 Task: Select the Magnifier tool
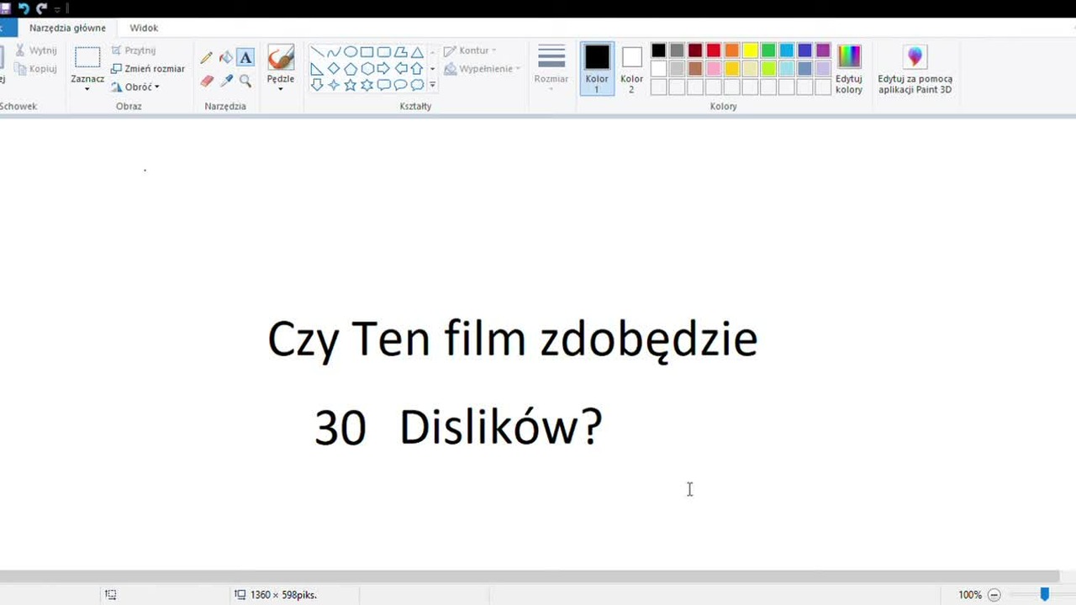[245, 81]
